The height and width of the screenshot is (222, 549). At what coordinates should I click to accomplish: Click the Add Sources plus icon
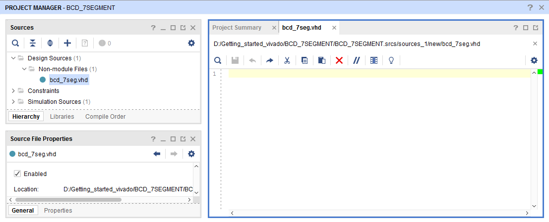pos(67,43)
